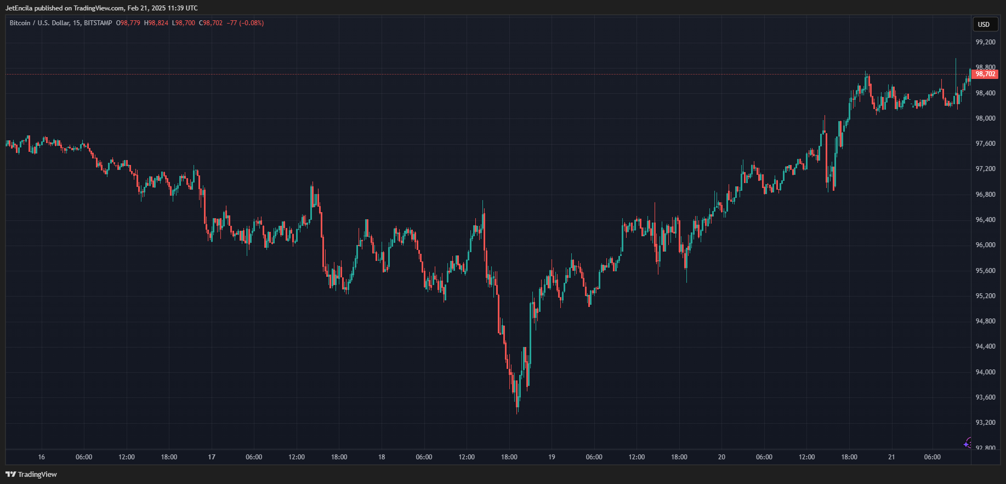Click the open price value O98,779

[x=128, y=23]
